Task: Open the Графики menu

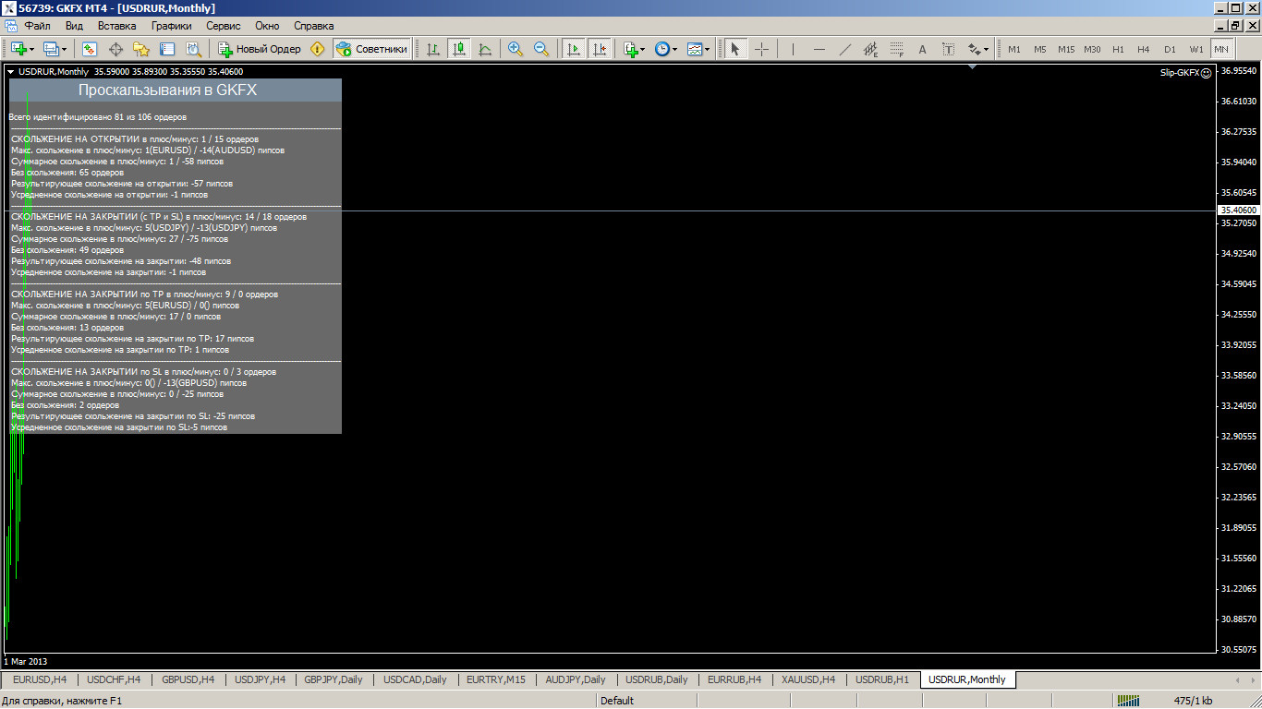Action: (x=172, y=26)
